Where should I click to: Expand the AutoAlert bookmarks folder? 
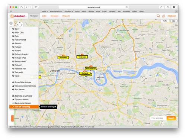click(69, 12)
